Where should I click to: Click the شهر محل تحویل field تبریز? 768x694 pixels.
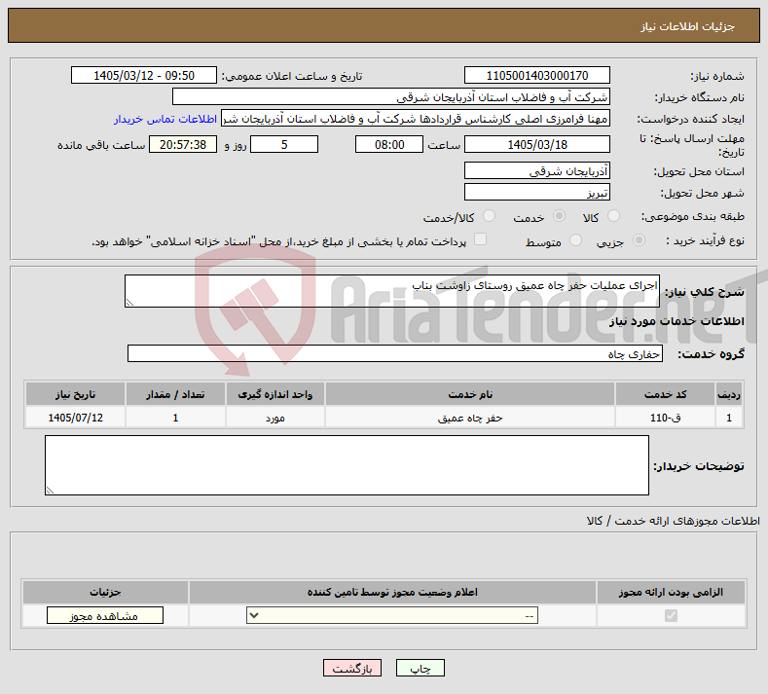tap(536, 192)
